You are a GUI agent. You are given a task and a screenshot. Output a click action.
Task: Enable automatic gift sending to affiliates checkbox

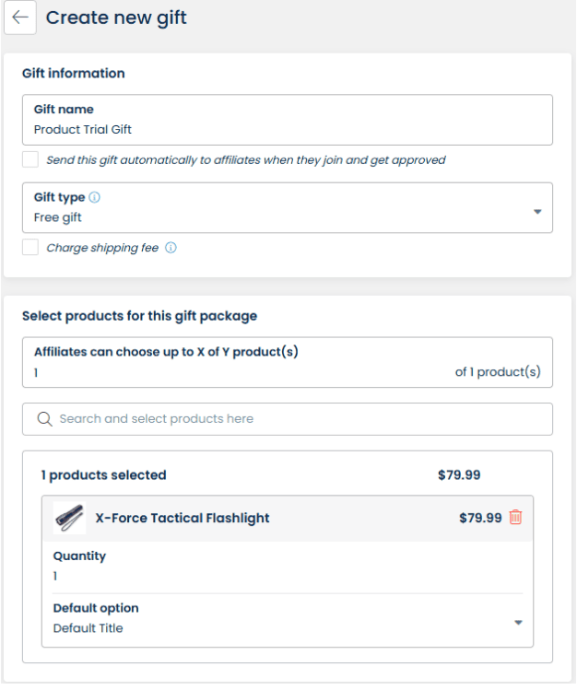(x=30, y=159)
